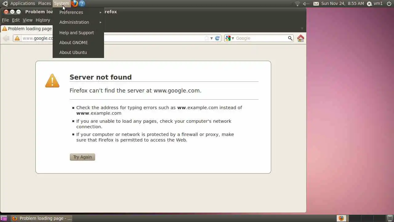
Task: Select Help and Support menu entry
Action: tap(78, 33)
